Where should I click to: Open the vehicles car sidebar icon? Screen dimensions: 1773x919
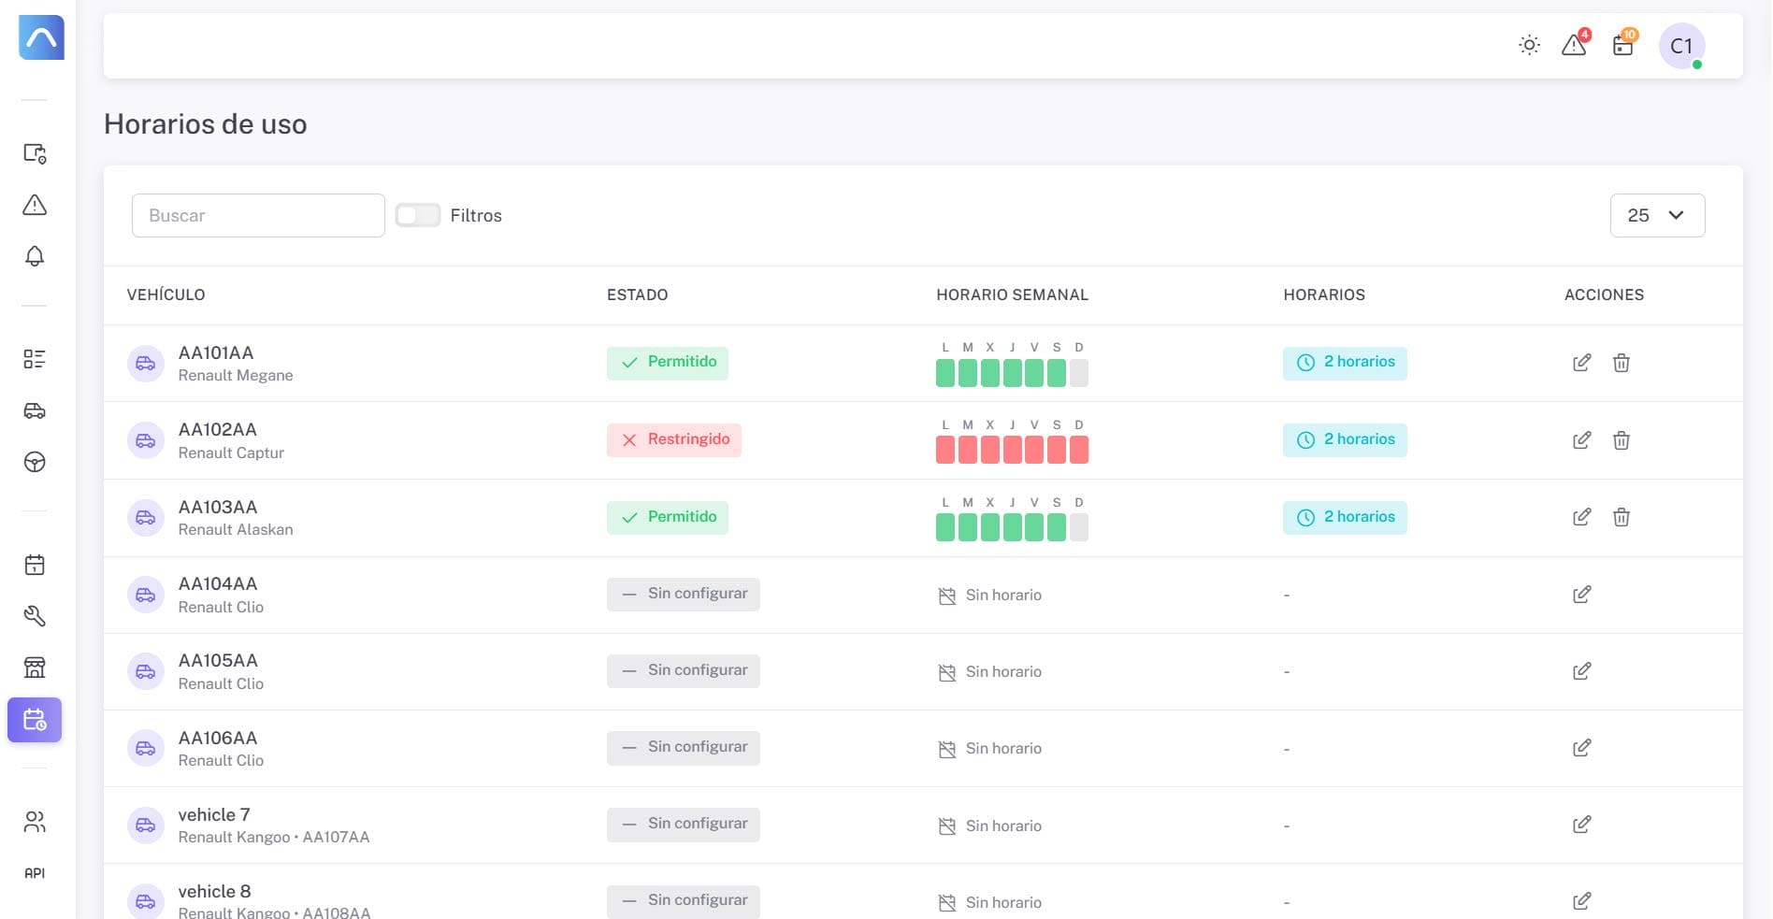click(x=35, y=410)
